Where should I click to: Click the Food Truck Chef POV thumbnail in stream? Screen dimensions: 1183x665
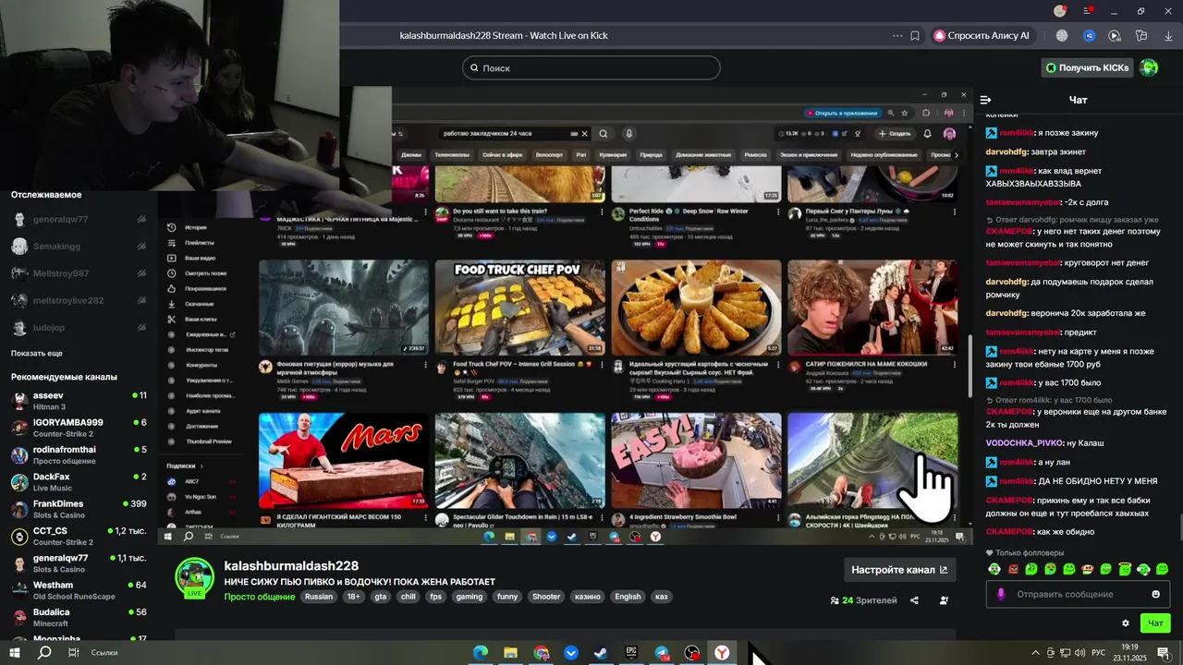tap(520, 308)
